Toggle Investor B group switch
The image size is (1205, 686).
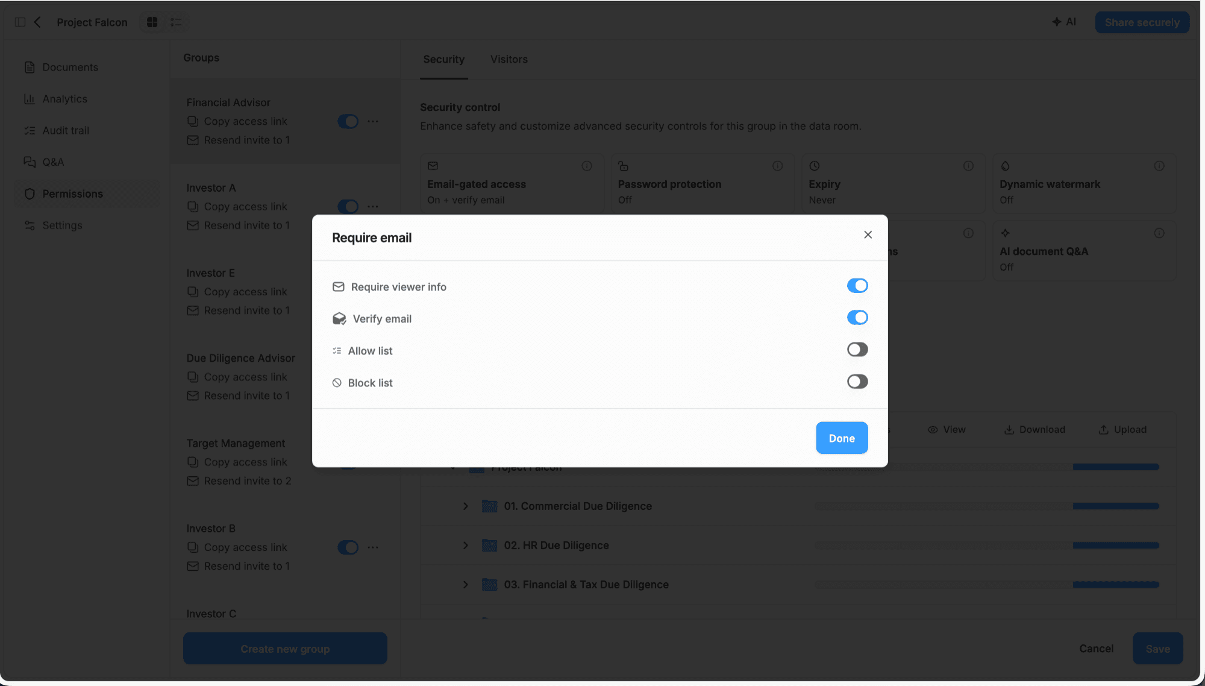click(348, 547)
